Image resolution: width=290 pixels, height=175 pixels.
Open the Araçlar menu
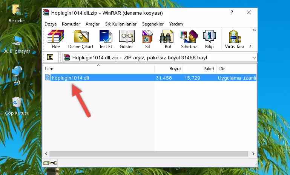tap(92, 24)
